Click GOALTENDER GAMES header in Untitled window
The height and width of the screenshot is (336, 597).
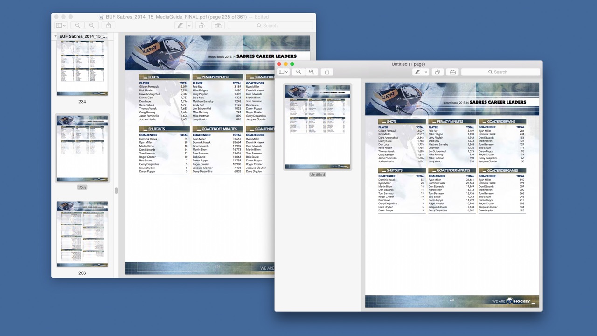coord(502,171)
